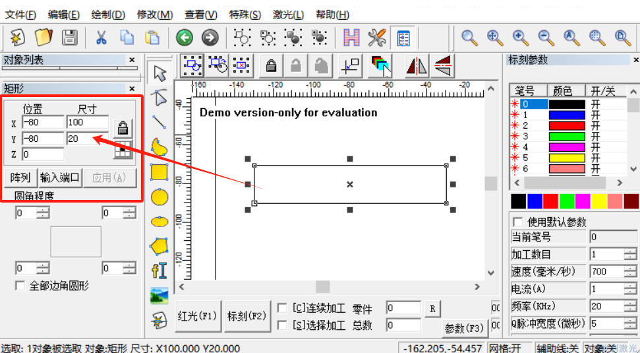Toggle pen 3 on/off state
Viewport: 640px width, 353px height.
click(x=596, y=136)
